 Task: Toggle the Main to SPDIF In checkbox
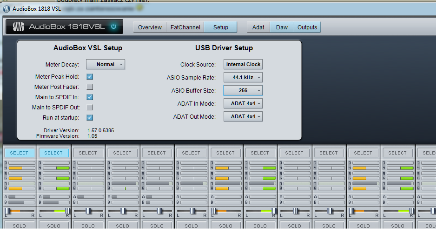(x=90, y=97)
